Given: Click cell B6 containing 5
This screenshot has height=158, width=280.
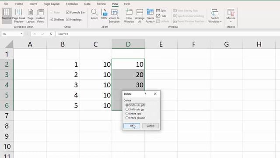Looking at the screenshot, I should pos(63,105).
